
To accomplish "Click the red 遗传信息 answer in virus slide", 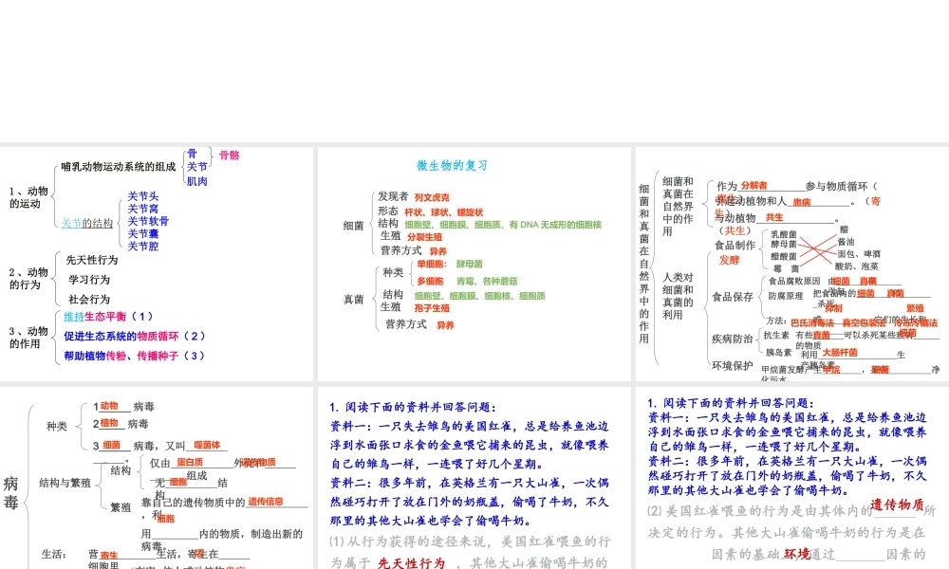I will [x=266, y=501].
